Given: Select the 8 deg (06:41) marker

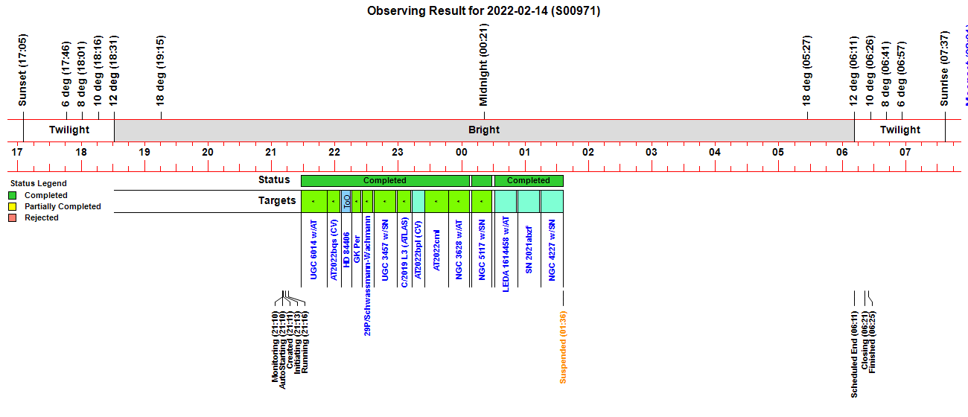Looking at the screenshot, I should pyautogui.click(x=885, y=74).
